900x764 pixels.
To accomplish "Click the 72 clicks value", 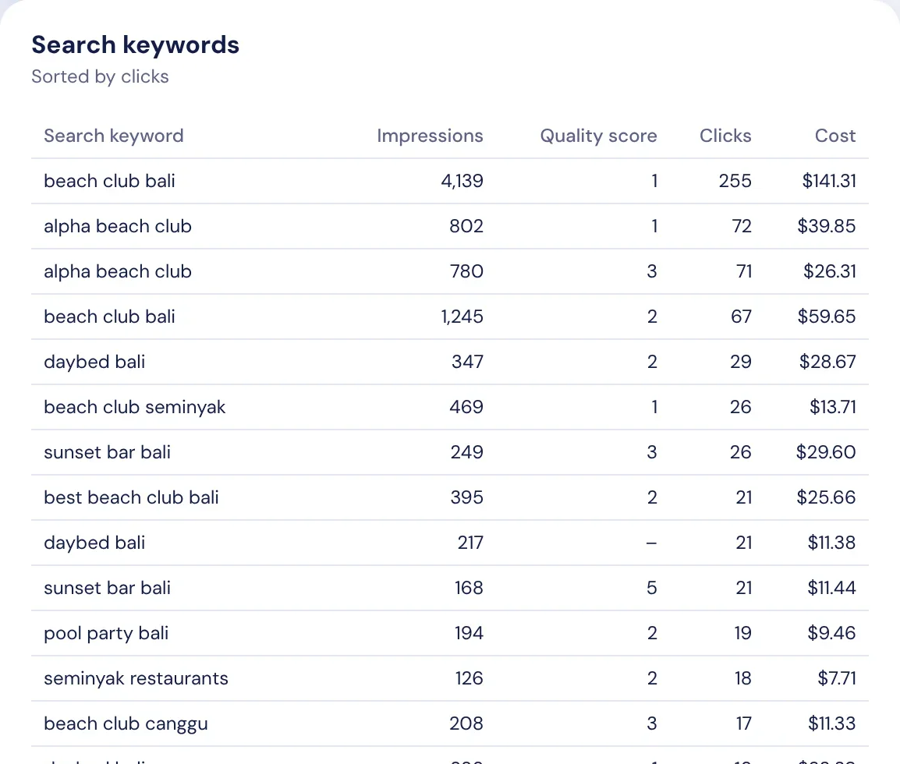I will 742,226.
